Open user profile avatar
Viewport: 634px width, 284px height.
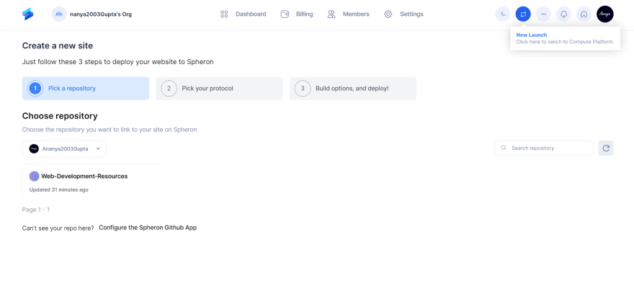tap(605, 14)
